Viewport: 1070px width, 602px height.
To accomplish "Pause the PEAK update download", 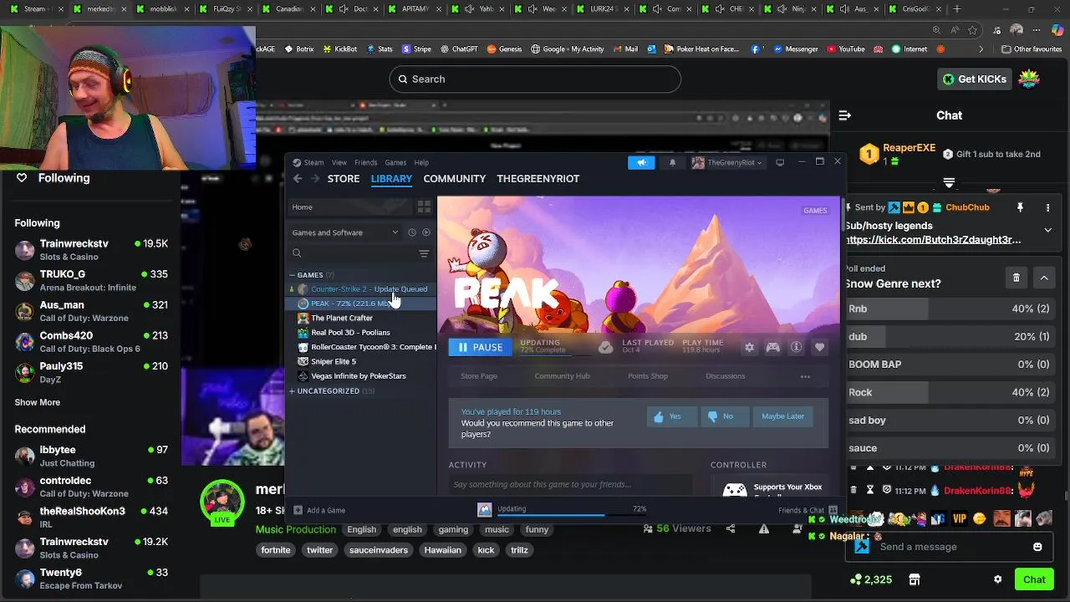I will click(481, 347).
